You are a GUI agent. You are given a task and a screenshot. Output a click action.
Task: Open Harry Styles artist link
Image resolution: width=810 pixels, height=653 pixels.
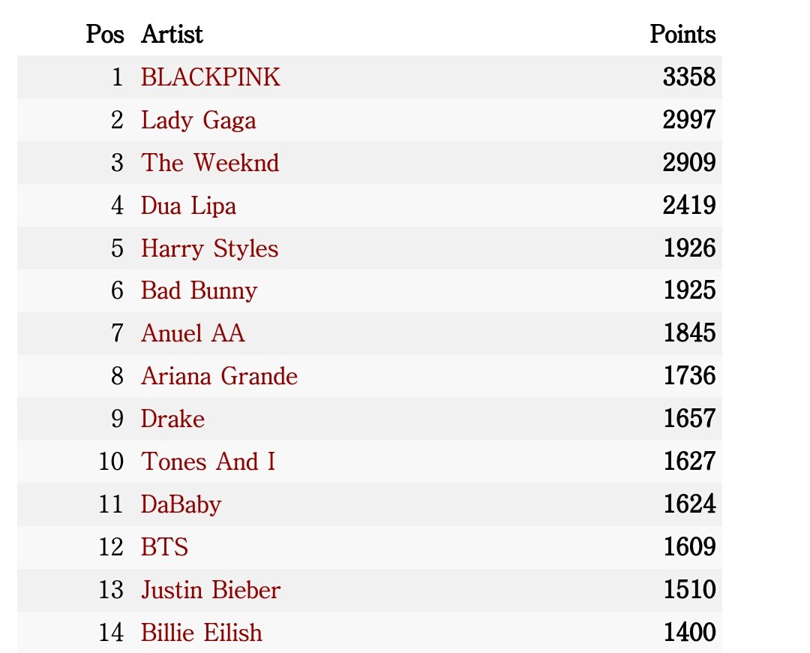point(209,248)
